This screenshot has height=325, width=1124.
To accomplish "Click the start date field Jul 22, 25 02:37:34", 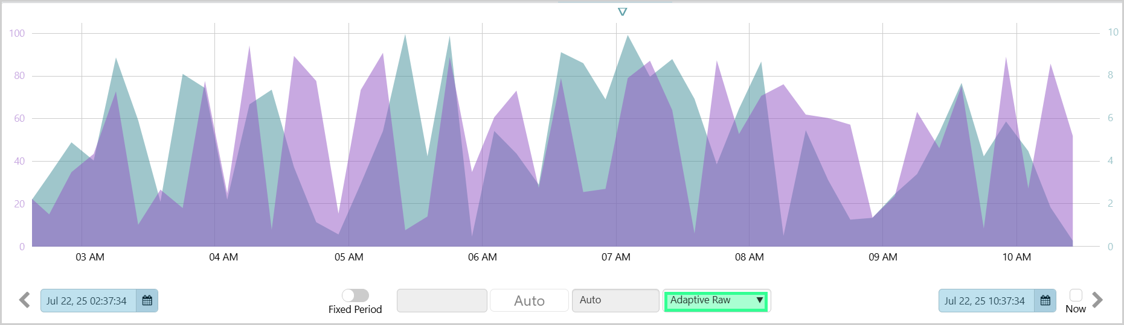I will point(88,301).
